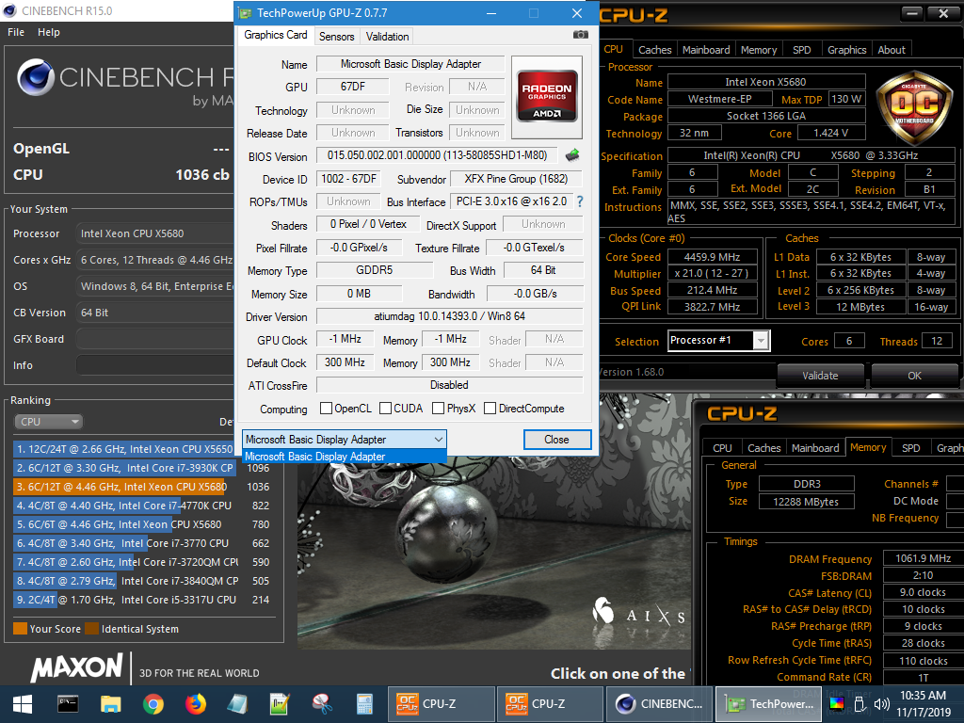
Task: Select ranking entry 12C/24T Xeon X5650
Action: [x=123, y=449]
